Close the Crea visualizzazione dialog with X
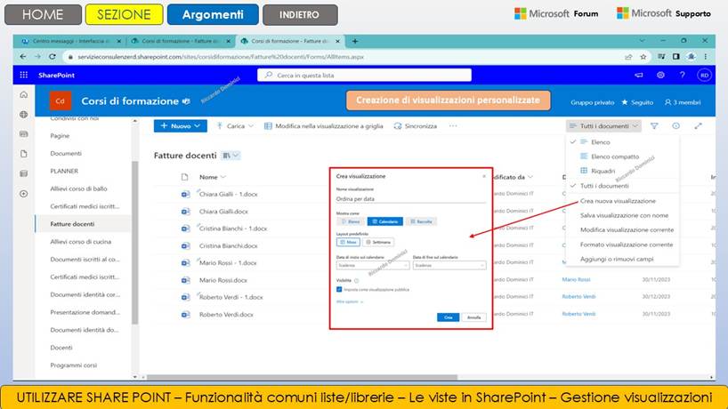The image size is (728, 409). pos(484,176)
